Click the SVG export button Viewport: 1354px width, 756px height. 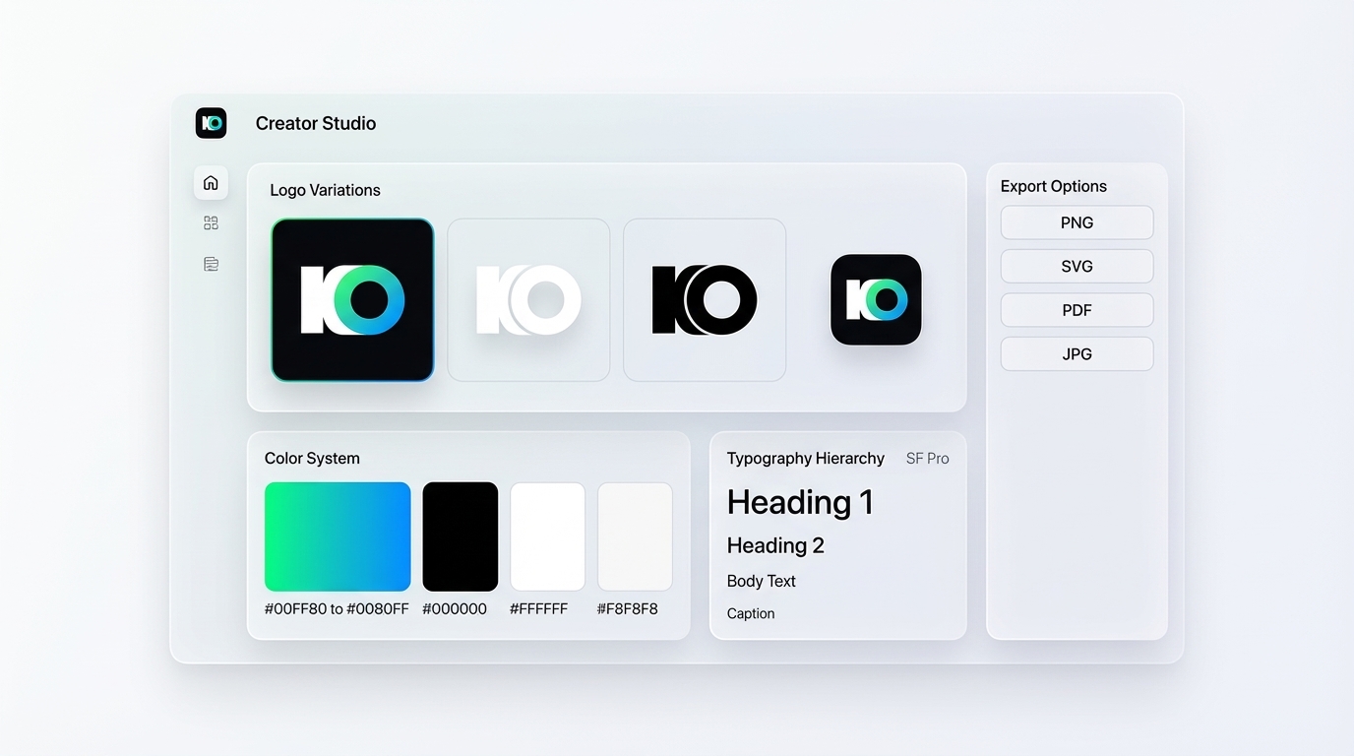[1077, 266]
